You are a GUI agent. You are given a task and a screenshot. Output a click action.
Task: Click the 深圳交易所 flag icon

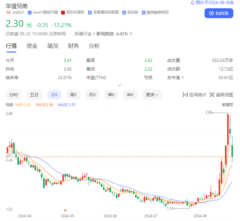[63, 13]
